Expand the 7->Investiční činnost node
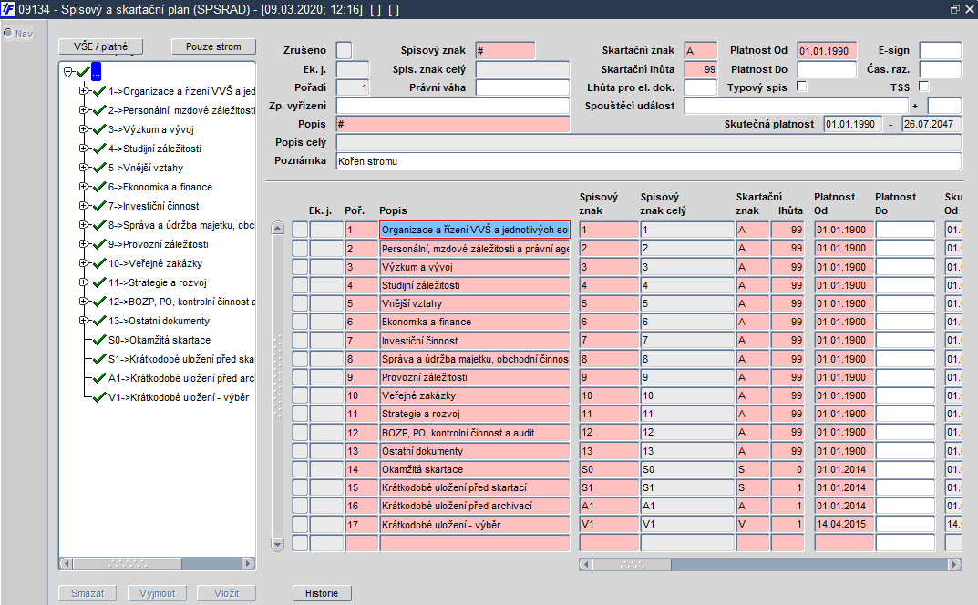 (84, 206)
